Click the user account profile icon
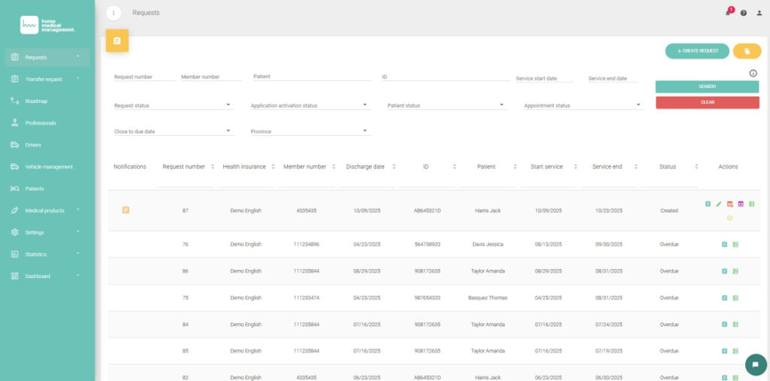770x381 pixels. point(759,13)
